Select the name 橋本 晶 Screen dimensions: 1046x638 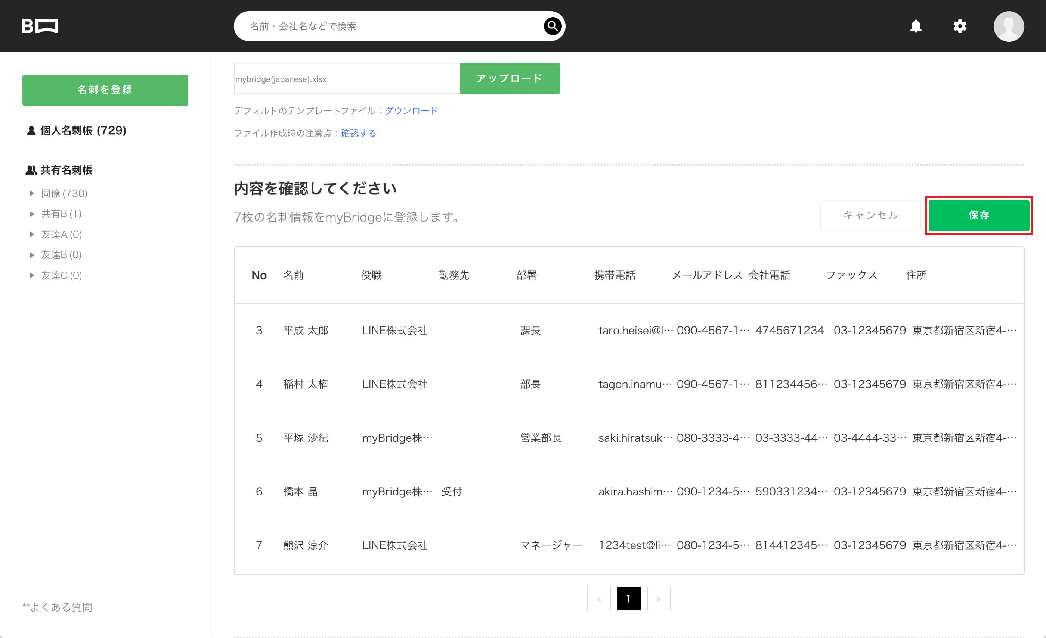301,492
